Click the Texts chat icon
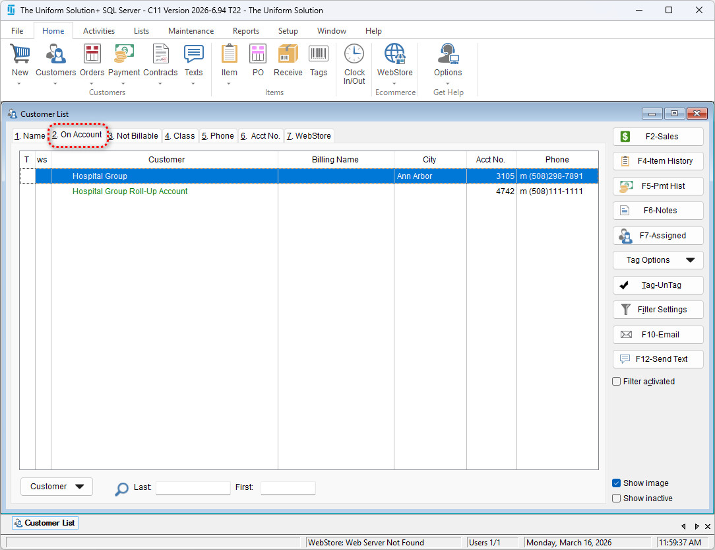This screenshot has width=715, height=550. [193, 54]
